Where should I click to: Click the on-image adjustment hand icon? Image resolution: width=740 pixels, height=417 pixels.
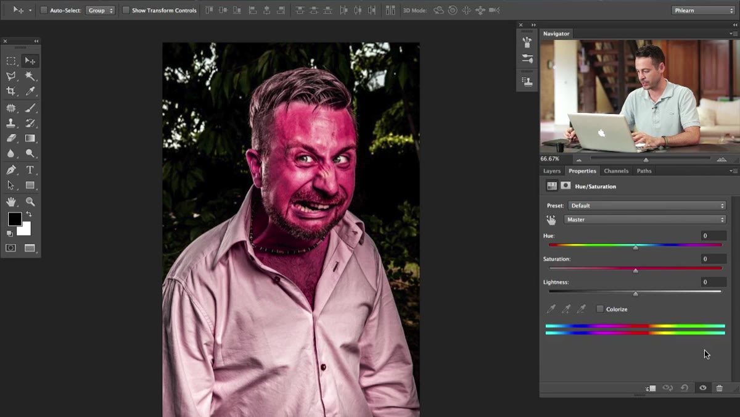coord(551,220)
